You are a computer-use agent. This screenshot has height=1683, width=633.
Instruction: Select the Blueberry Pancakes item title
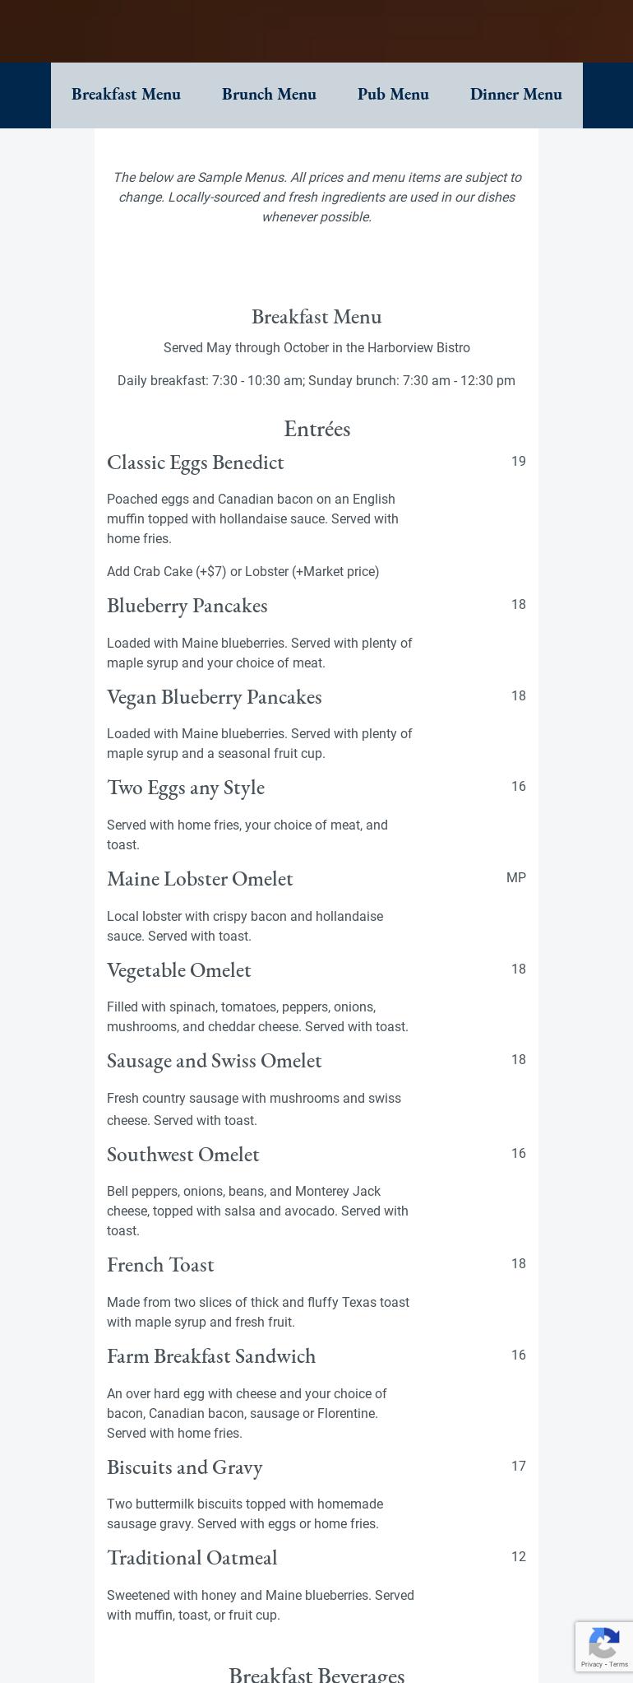pos(187,606)
